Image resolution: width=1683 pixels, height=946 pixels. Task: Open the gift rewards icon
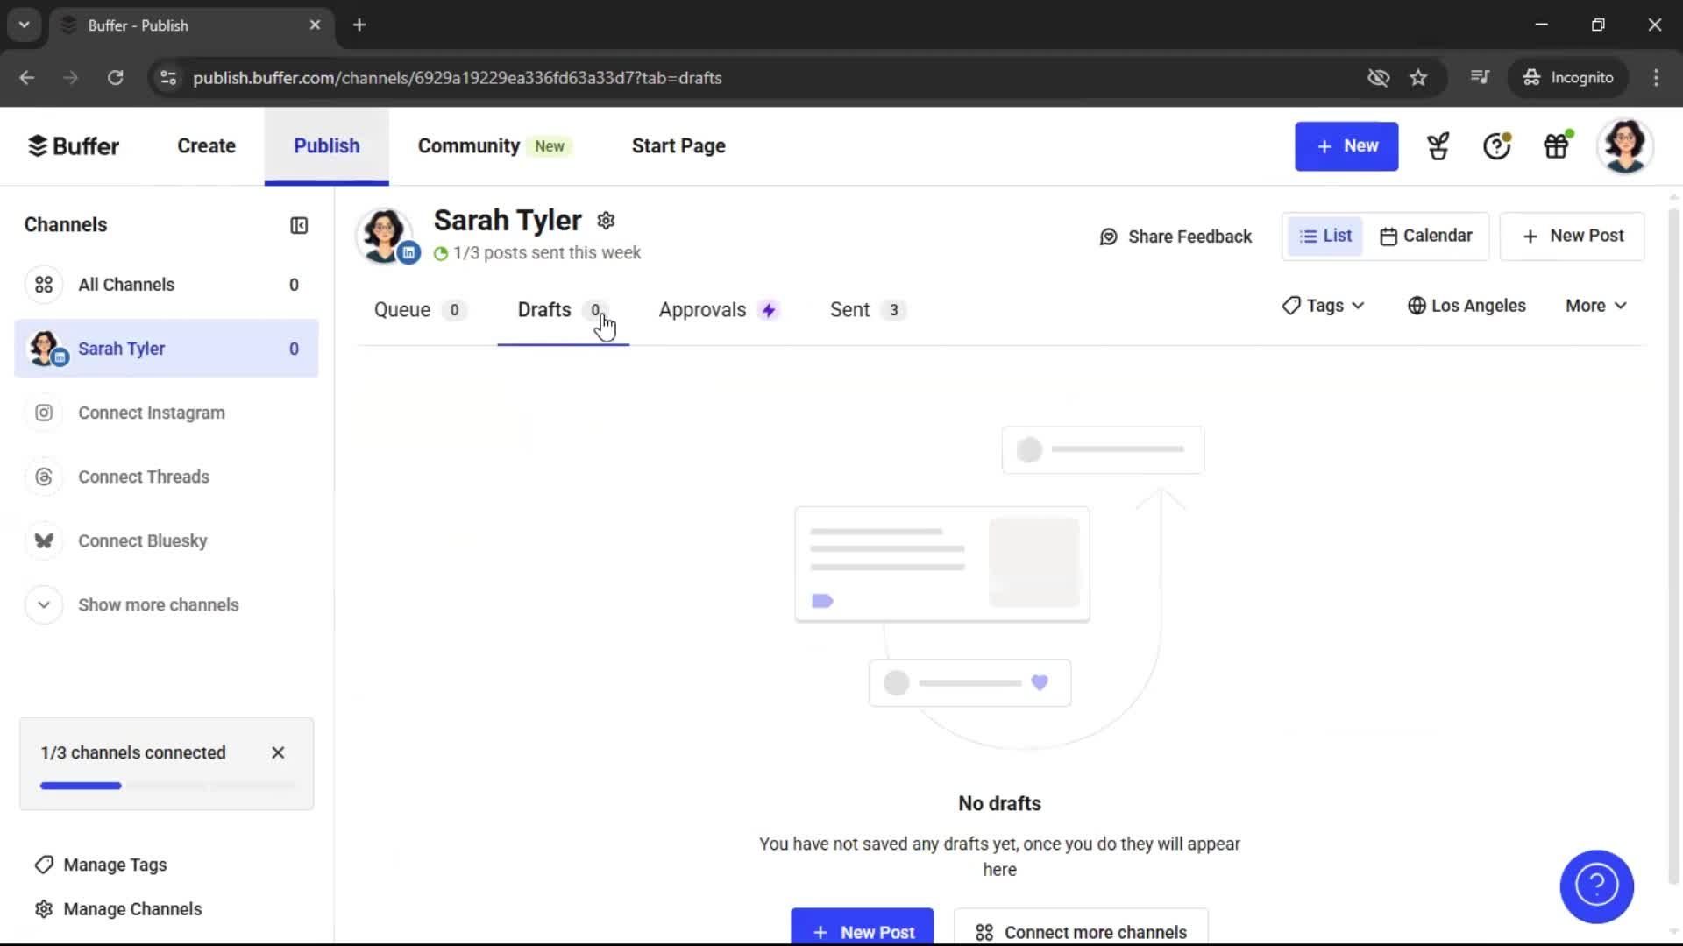pyautogui.click(x=1557, y=146)
